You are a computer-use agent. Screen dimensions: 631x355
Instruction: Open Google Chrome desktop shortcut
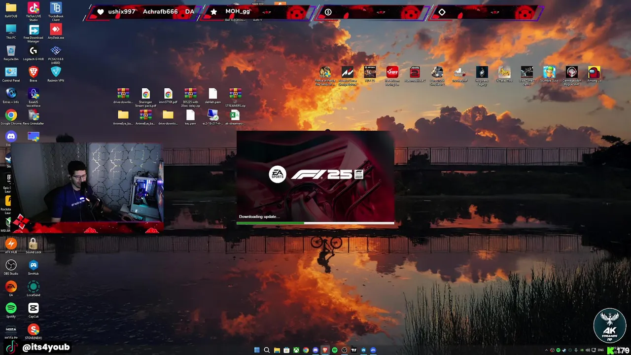pos(11,117)
